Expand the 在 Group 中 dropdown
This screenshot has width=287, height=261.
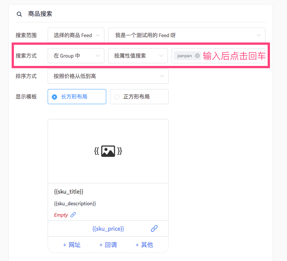tap(76, 56)
